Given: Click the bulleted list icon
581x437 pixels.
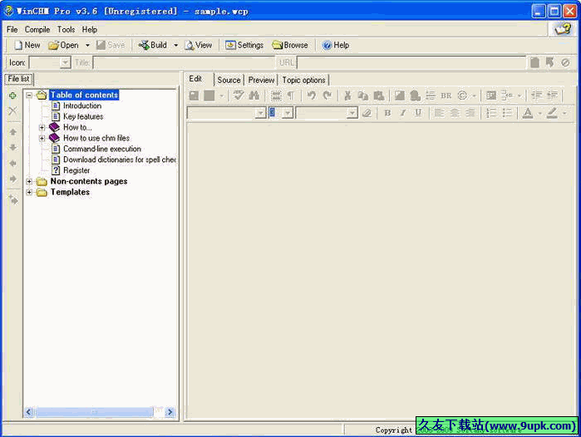Looking at the screenshot, I should pyautogui.click(x=507, y=113).
